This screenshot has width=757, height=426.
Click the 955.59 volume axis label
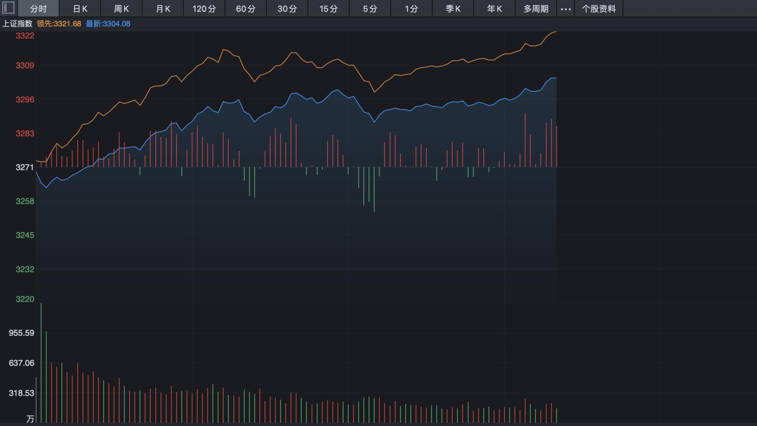pos(22,333)
